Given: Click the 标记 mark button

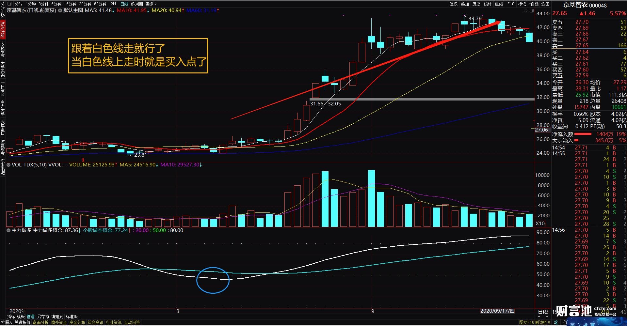Looking at the screenshot, I should (522, 4).
